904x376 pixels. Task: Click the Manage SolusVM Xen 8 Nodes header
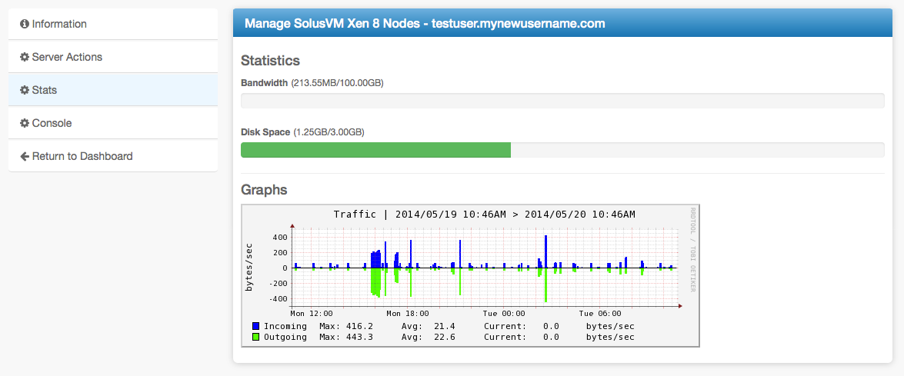pyautogui.click(x=425, y=24)
